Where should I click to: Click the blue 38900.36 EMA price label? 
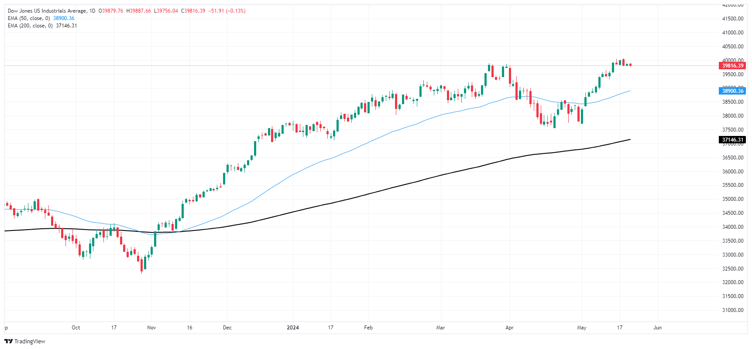point(732,91)
